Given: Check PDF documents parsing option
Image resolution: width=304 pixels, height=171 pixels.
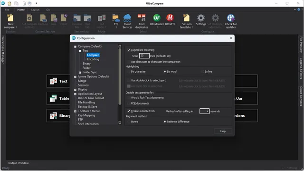Looking at the screenshot, I should [129, 104].
